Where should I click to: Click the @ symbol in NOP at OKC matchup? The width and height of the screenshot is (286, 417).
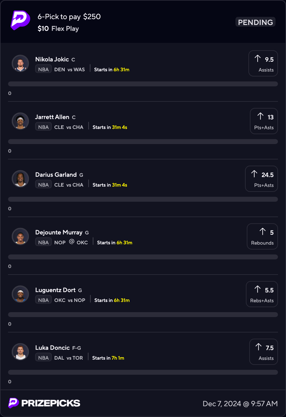point(71,242)
